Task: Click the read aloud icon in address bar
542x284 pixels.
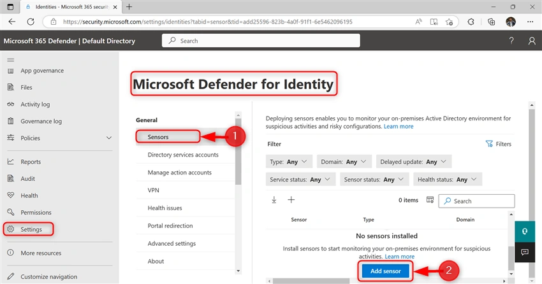Action: (418, 22)
